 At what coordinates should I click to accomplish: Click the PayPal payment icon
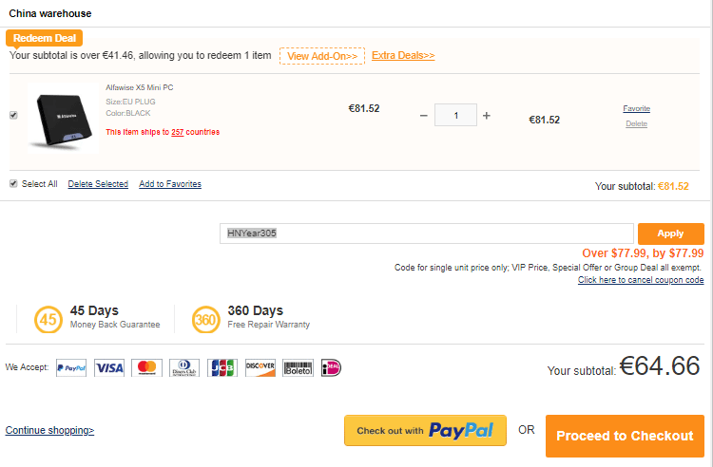coord(71,367)
